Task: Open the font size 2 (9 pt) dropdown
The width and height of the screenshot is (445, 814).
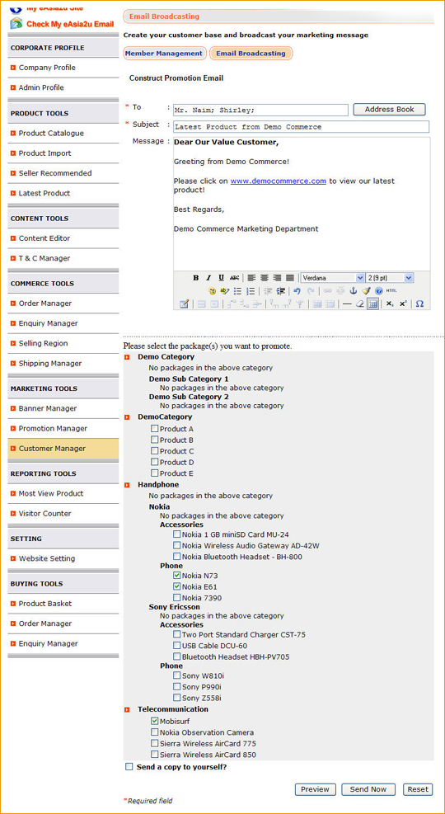Action: click(390, 278)
